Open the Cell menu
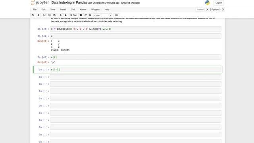This screenshot has height=143, width=254. coord(73,10)
